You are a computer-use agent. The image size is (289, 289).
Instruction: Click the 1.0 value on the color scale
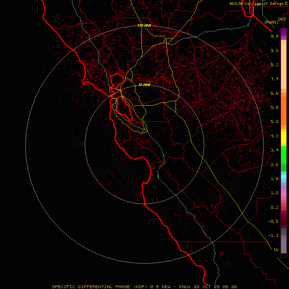[x=275, y=193]
